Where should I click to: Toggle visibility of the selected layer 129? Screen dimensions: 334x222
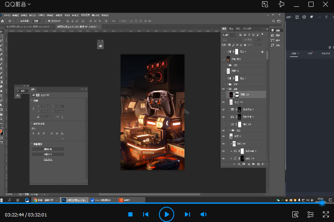pos(223,95)
